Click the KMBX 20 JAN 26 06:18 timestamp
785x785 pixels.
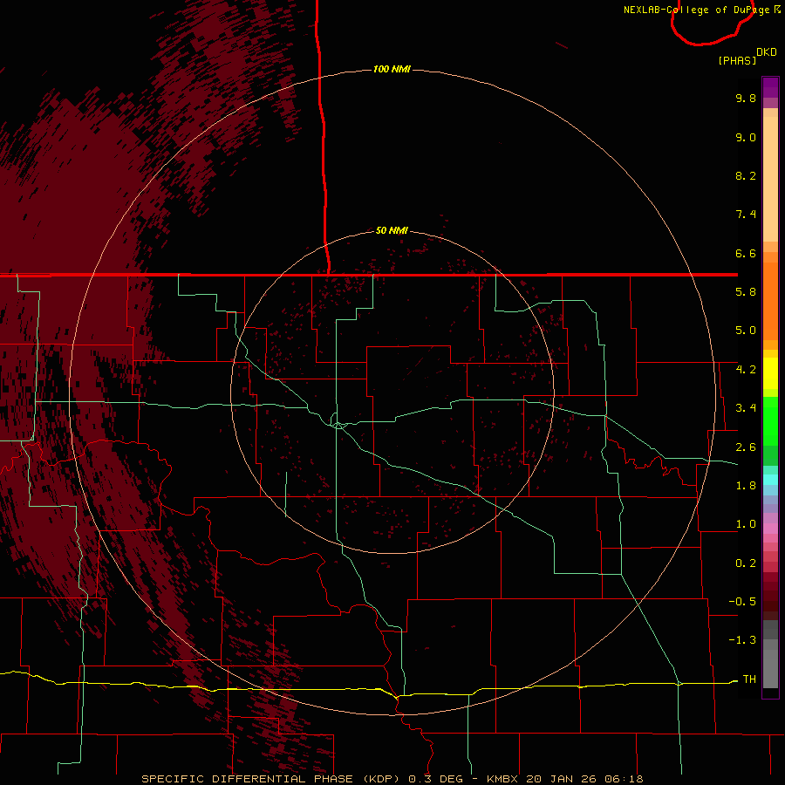564,779
